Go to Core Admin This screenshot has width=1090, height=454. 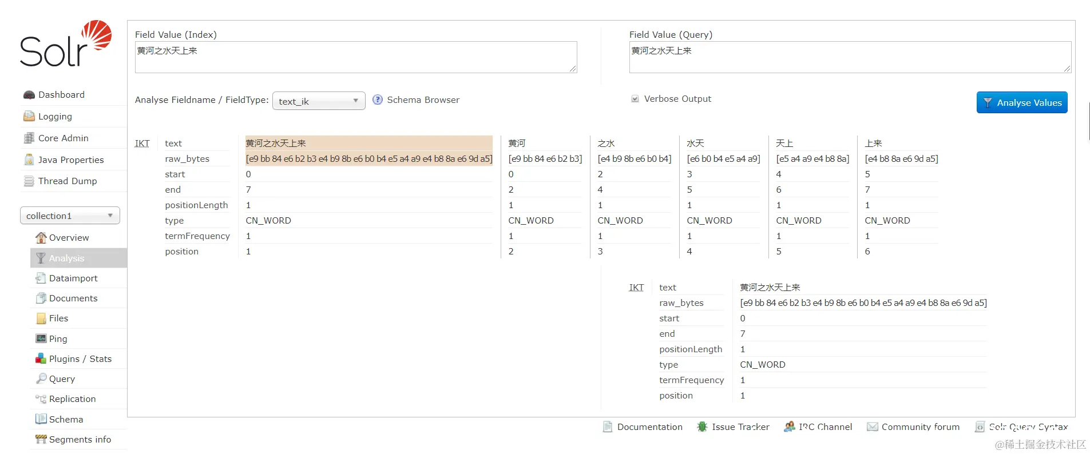(64, 138)
